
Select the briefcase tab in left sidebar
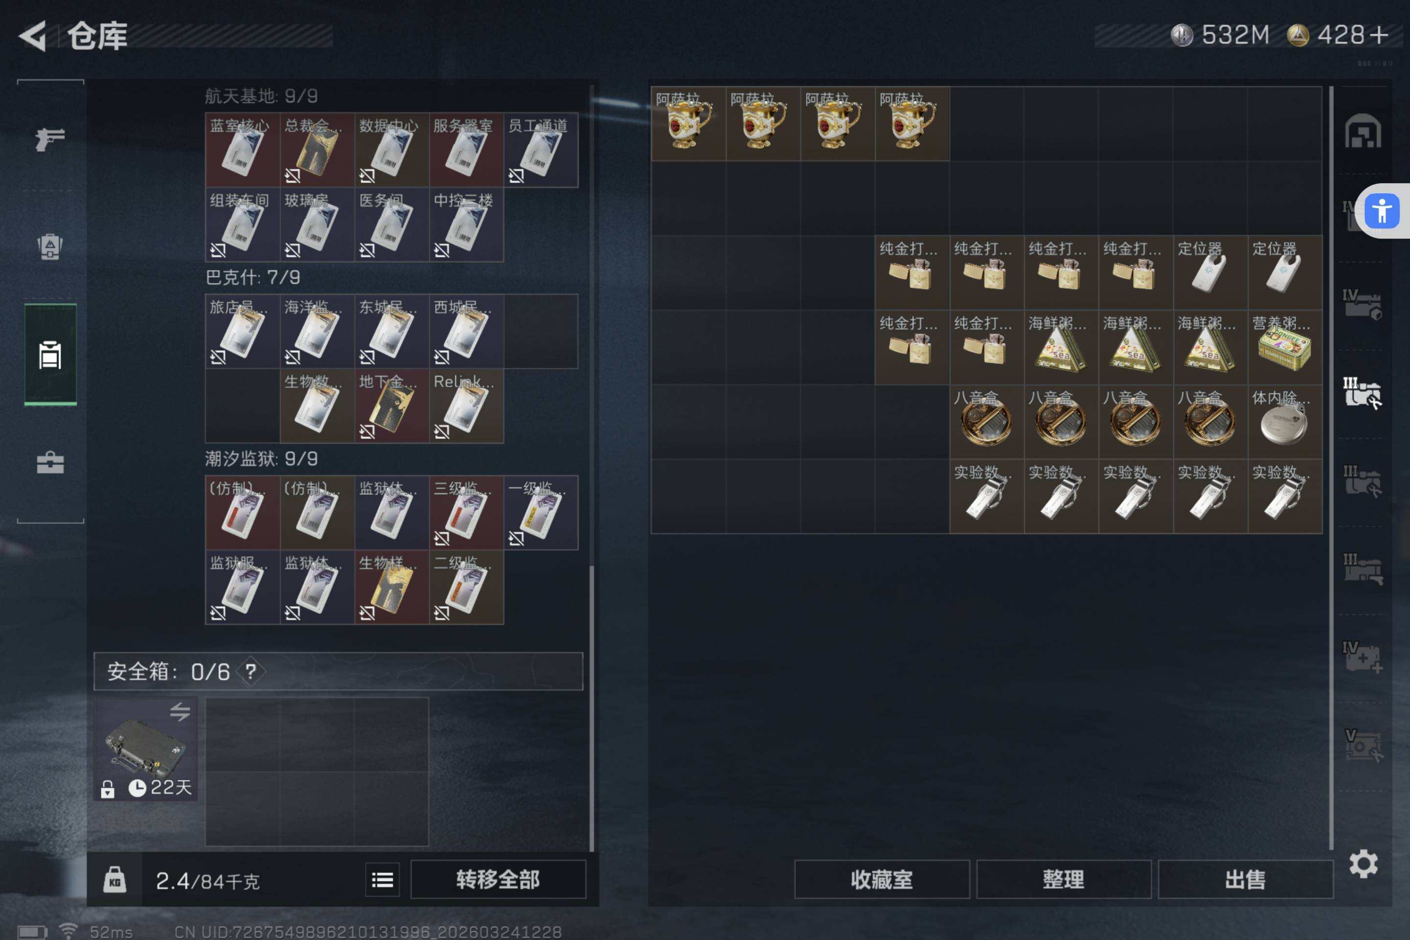coord(50,463)
